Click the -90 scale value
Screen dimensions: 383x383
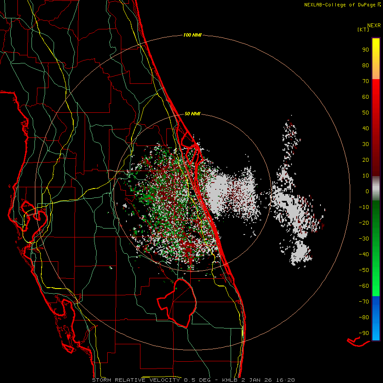coord(364,333)
